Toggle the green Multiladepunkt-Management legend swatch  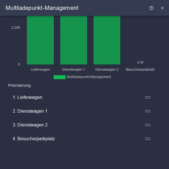coord(59,77)
